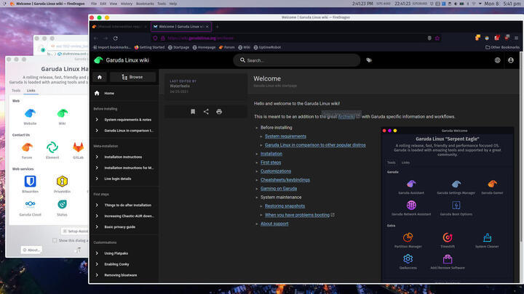The width and height of the screenshot is (524, 294).
Task: Open the Gaming on Garuda link
Action: (x=279, y=188)
